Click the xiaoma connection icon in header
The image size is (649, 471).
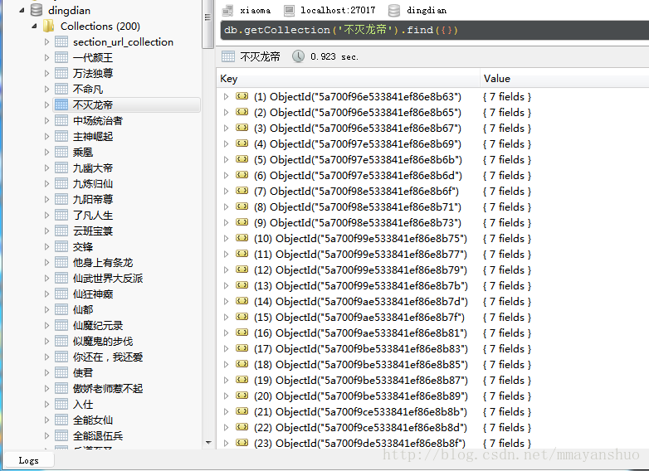point(227,10)
